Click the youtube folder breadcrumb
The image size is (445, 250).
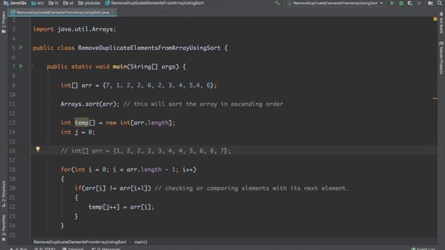89,3
